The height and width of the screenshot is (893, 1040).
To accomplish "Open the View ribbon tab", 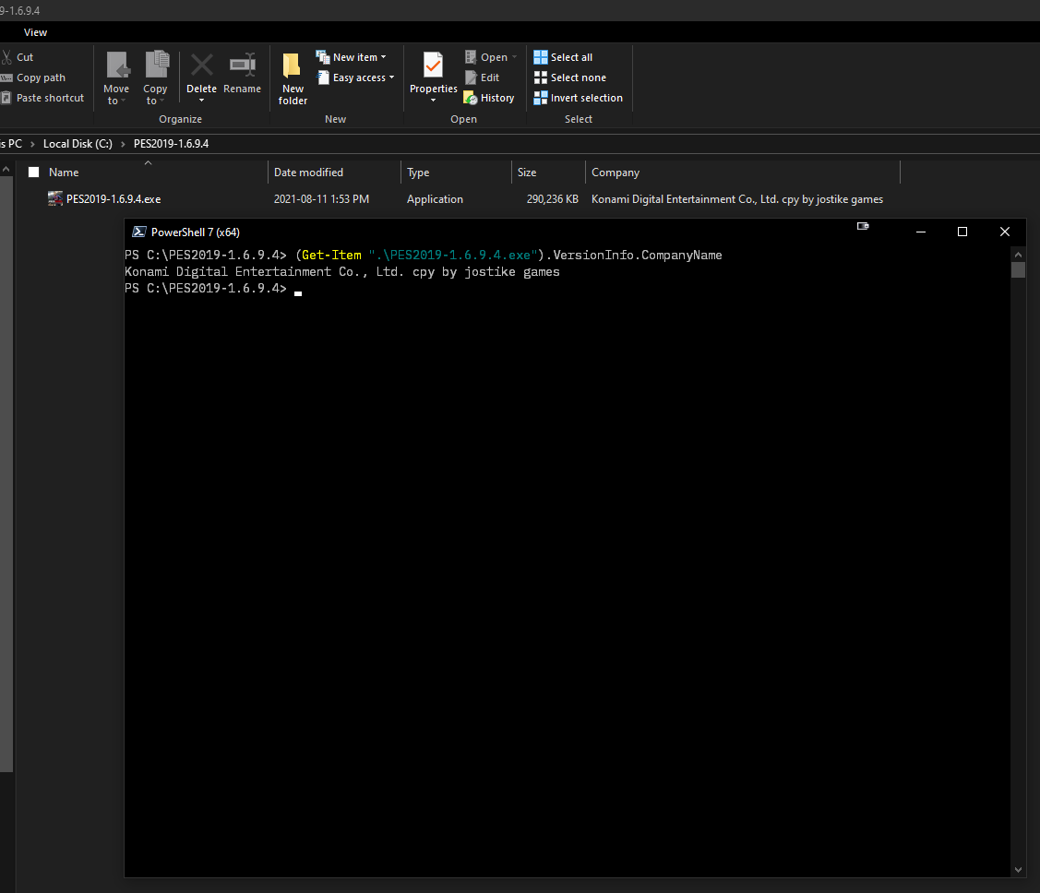I will point(35,32).
